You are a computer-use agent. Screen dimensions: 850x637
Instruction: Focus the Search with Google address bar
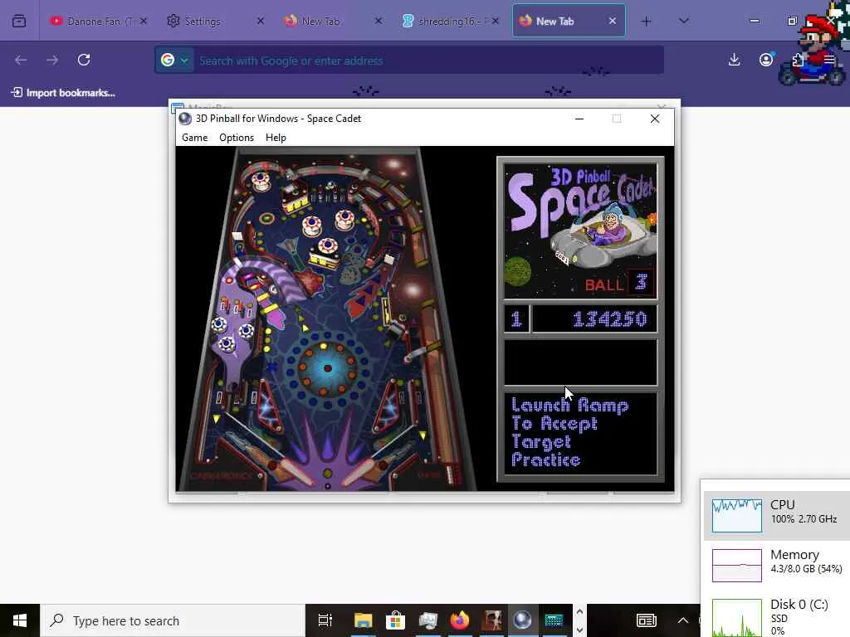(x=427, y=61)
